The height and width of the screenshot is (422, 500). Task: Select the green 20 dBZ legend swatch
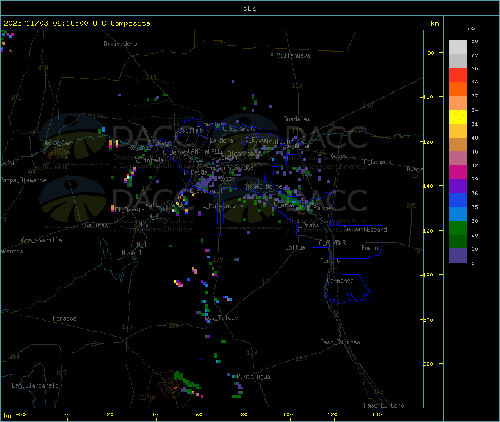pyautogui.click(x=458, y=227)
